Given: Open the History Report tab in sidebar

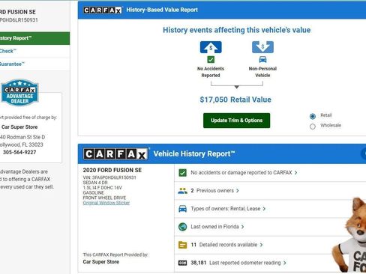Looking at the screenshot, I should pos(34,38).
